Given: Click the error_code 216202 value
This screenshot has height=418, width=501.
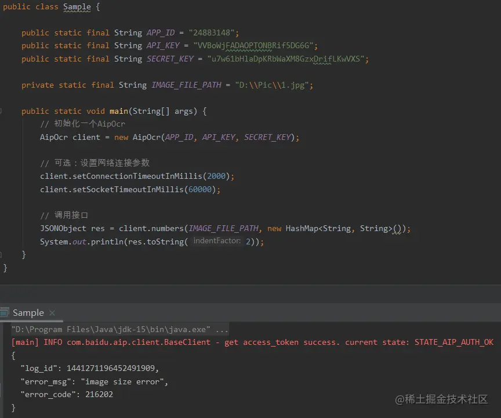Looking at the screenshot, I should [x=99, y=394].
